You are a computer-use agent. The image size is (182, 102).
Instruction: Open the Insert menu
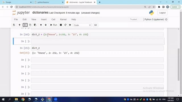44,20
